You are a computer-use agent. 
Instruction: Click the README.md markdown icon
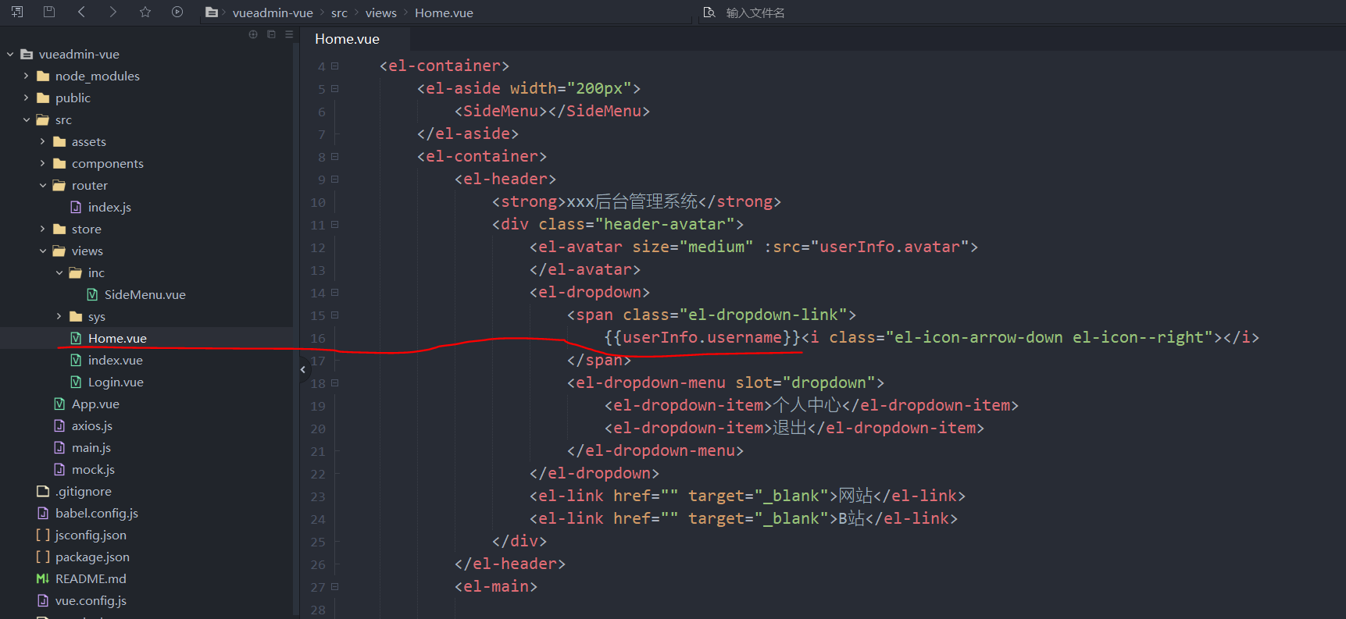point(43,578)
